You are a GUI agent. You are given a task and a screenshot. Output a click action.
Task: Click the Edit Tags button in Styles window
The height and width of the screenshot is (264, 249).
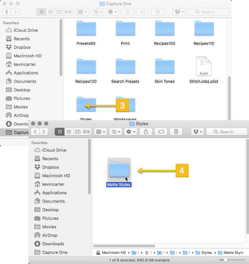[161, 132]
